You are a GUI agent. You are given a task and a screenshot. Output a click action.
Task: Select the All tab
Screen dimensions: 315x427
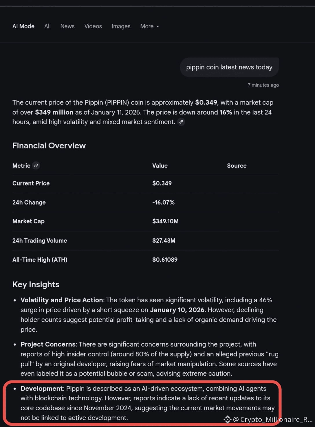point(47,26)
